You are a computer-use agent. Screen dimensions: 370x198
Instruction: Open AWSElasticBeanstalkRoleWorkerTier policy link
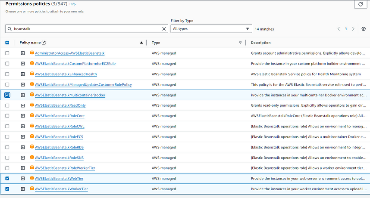tap(65, 168)
